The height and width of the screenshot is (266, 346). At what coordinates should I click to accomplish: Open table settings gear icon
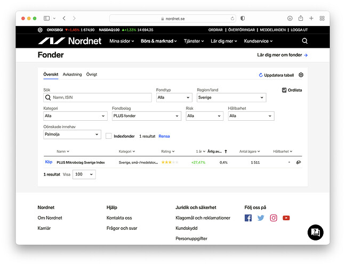click(x=301, y=75)
